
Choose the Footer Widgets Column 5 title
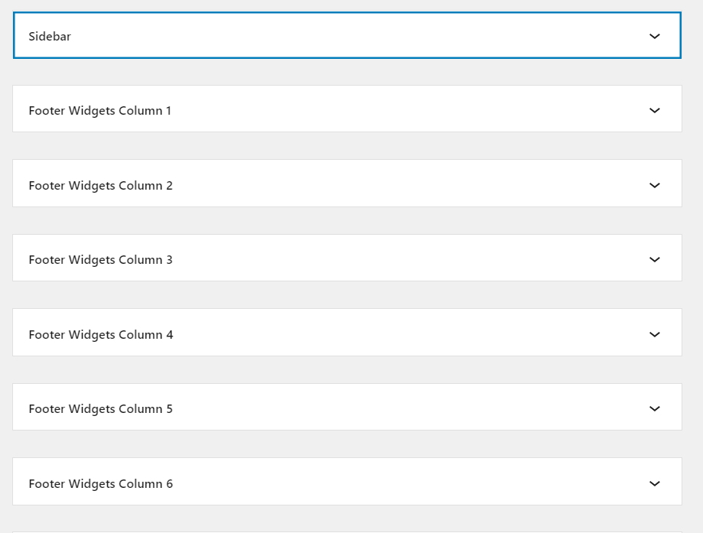tap(100, 408)
